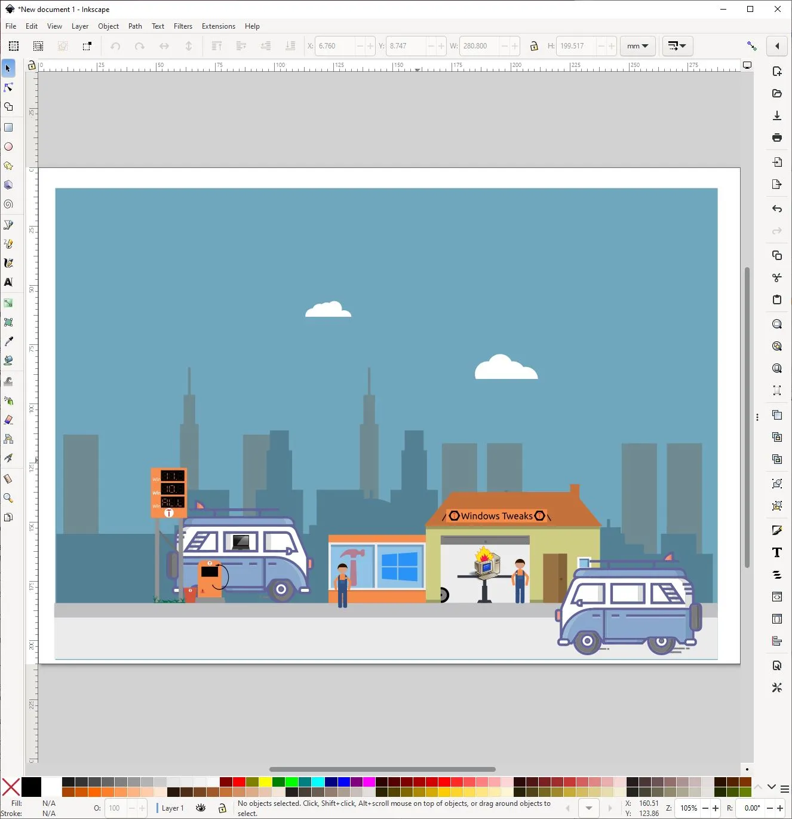Pick the Text tool in toolbox

(8, 282)
